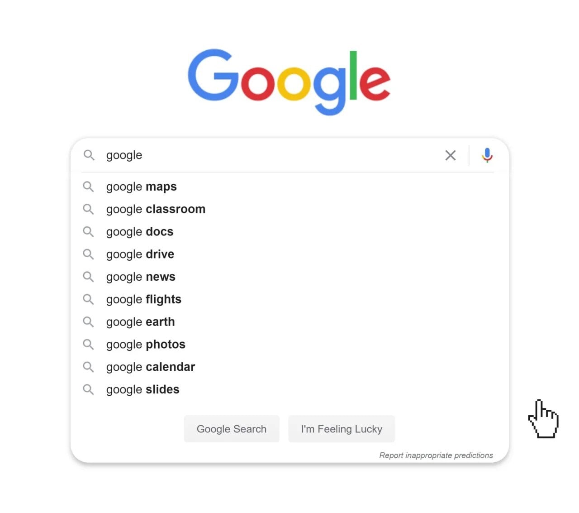Select the "google flights" suggestion

point(144,299)
